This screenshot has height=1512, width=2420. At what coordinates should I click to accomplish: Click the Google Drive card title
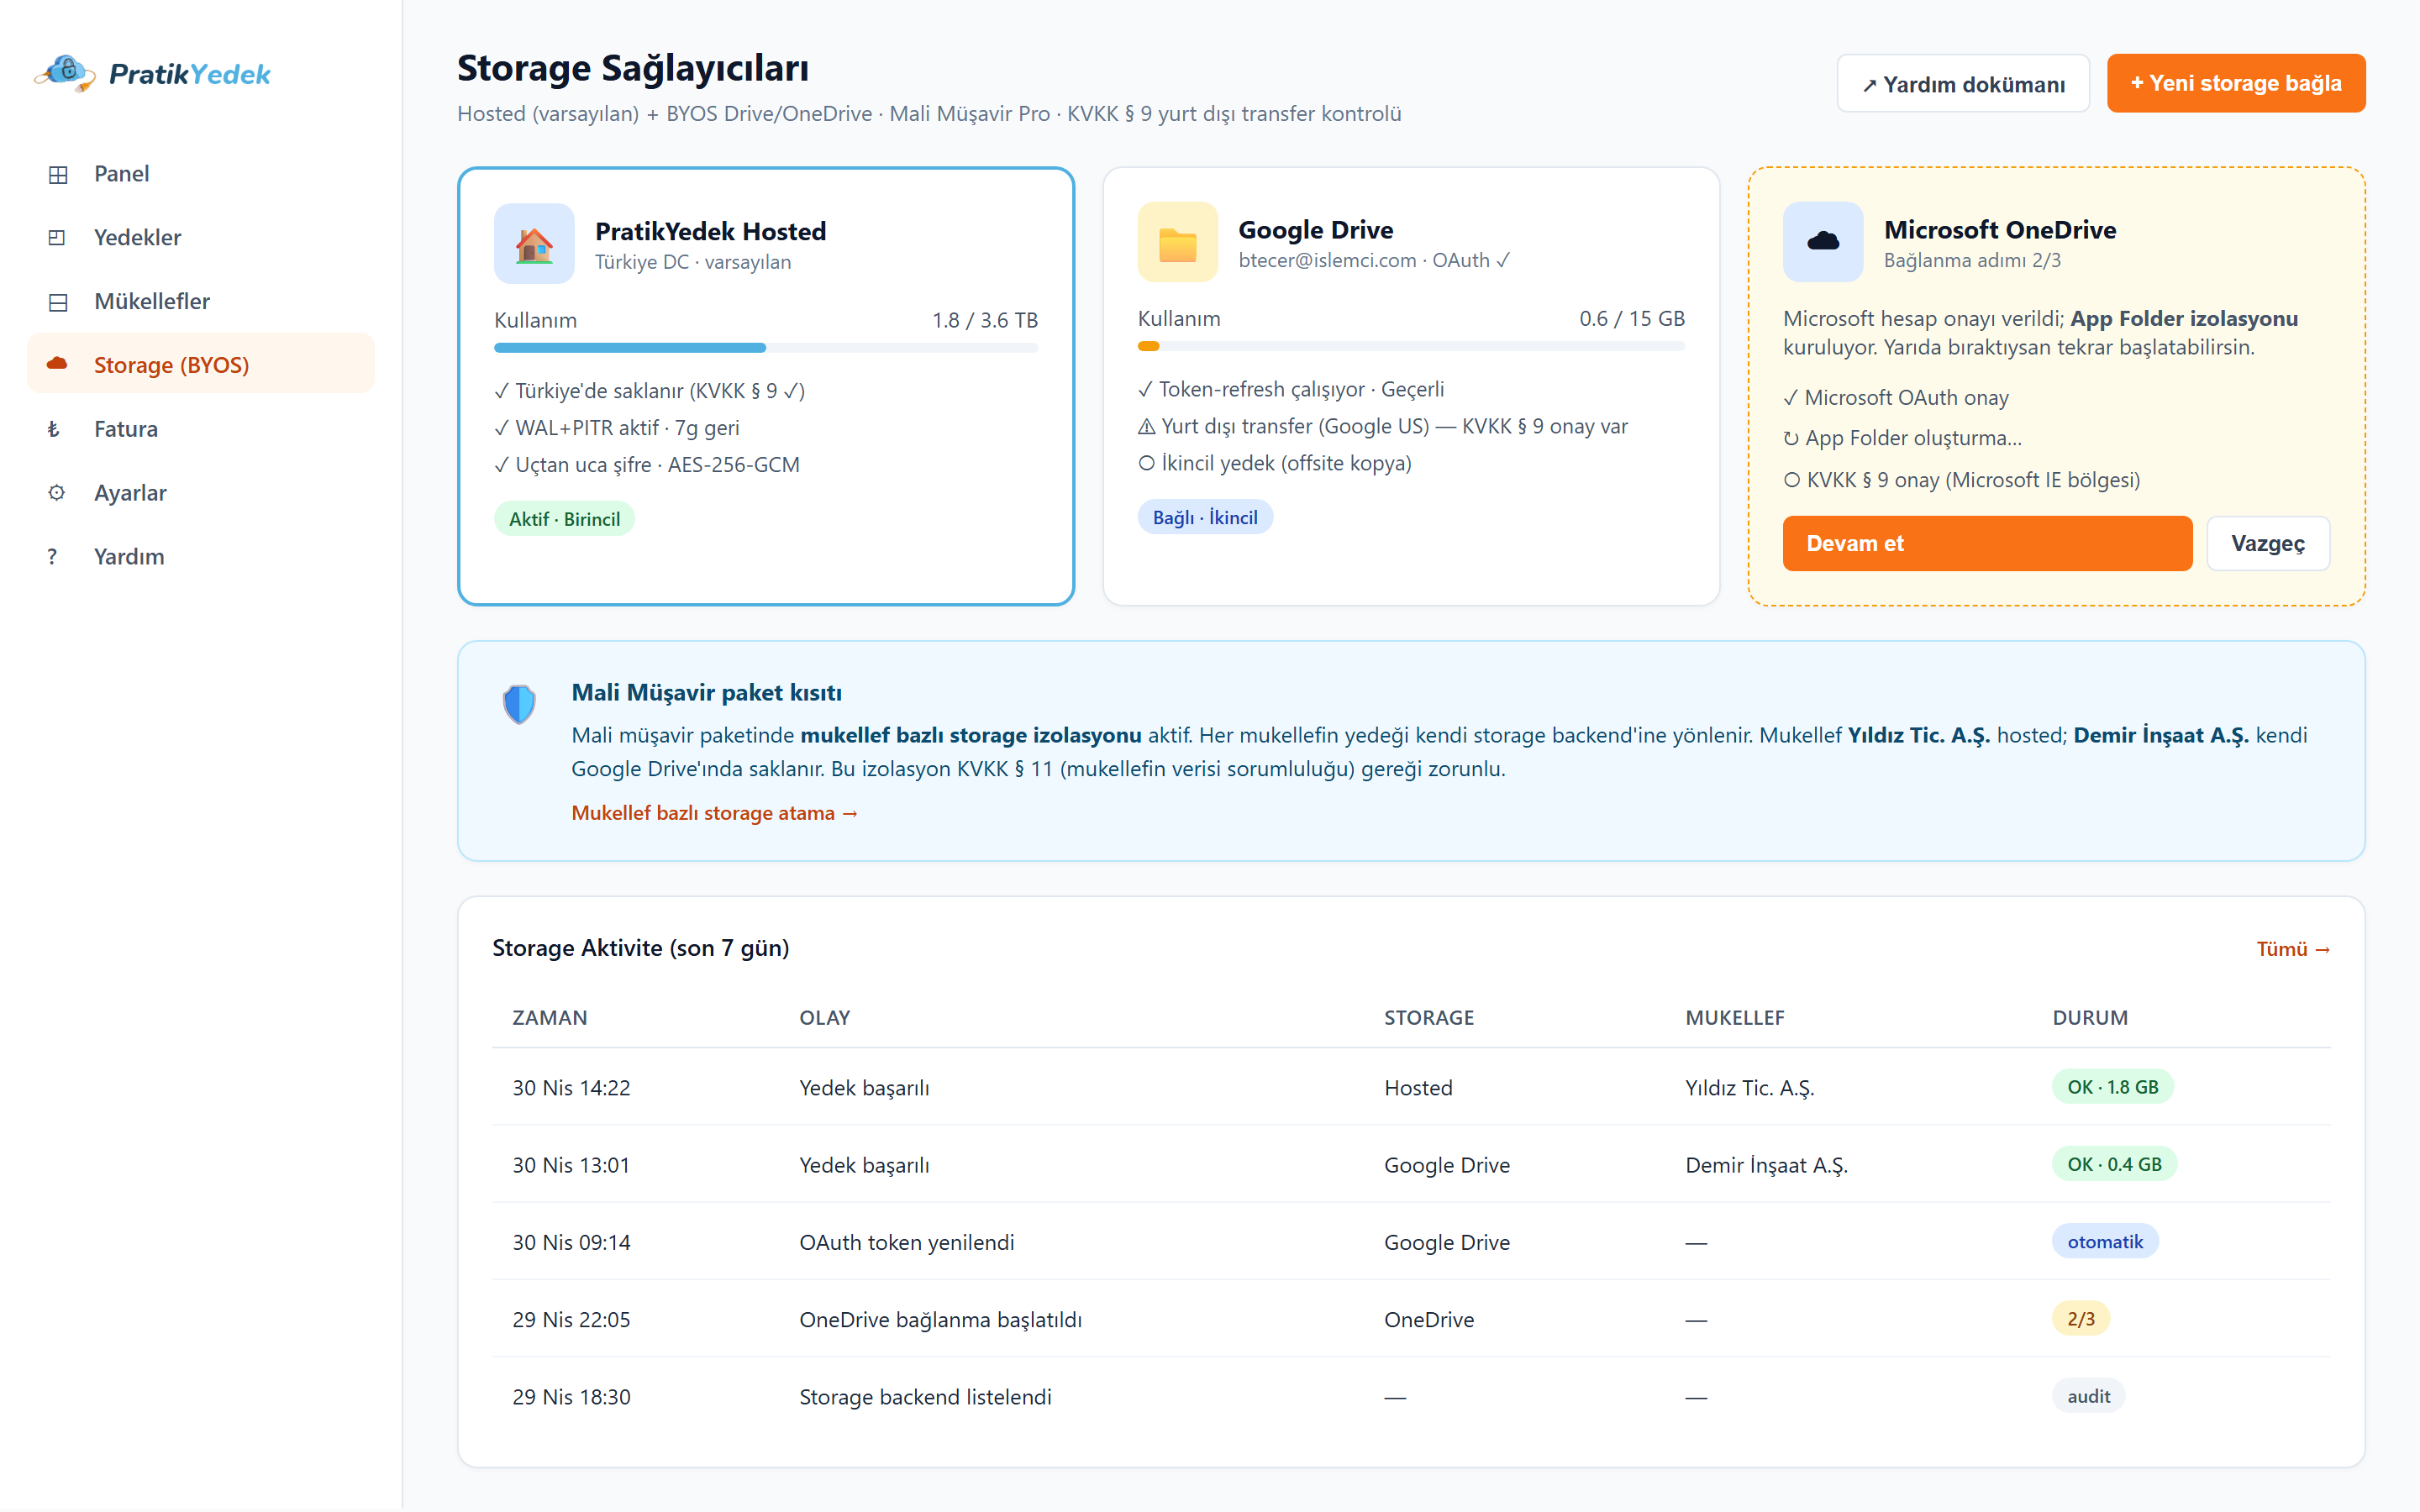point(1315,230)
